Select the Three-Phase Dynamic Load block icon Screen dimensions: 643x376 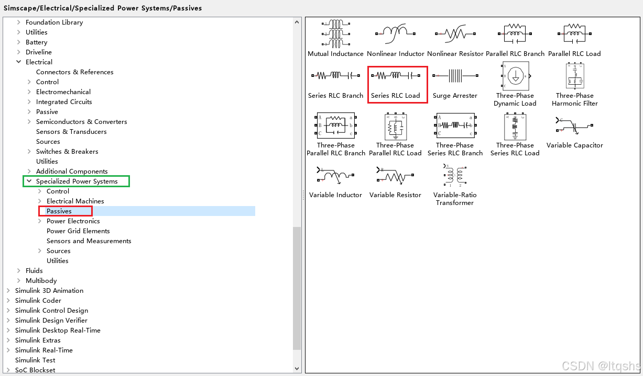515,76
